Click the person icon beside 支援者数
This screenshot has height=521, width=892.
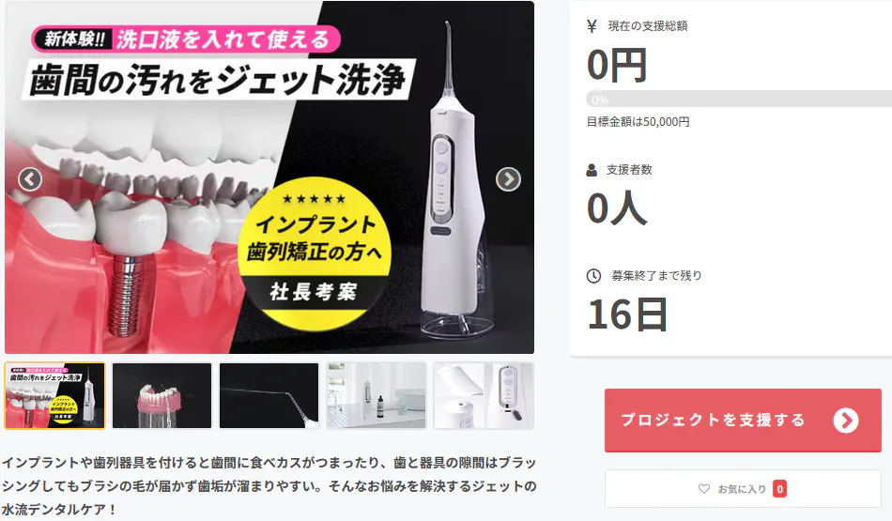pyautogui.click(x=592, y=170)
